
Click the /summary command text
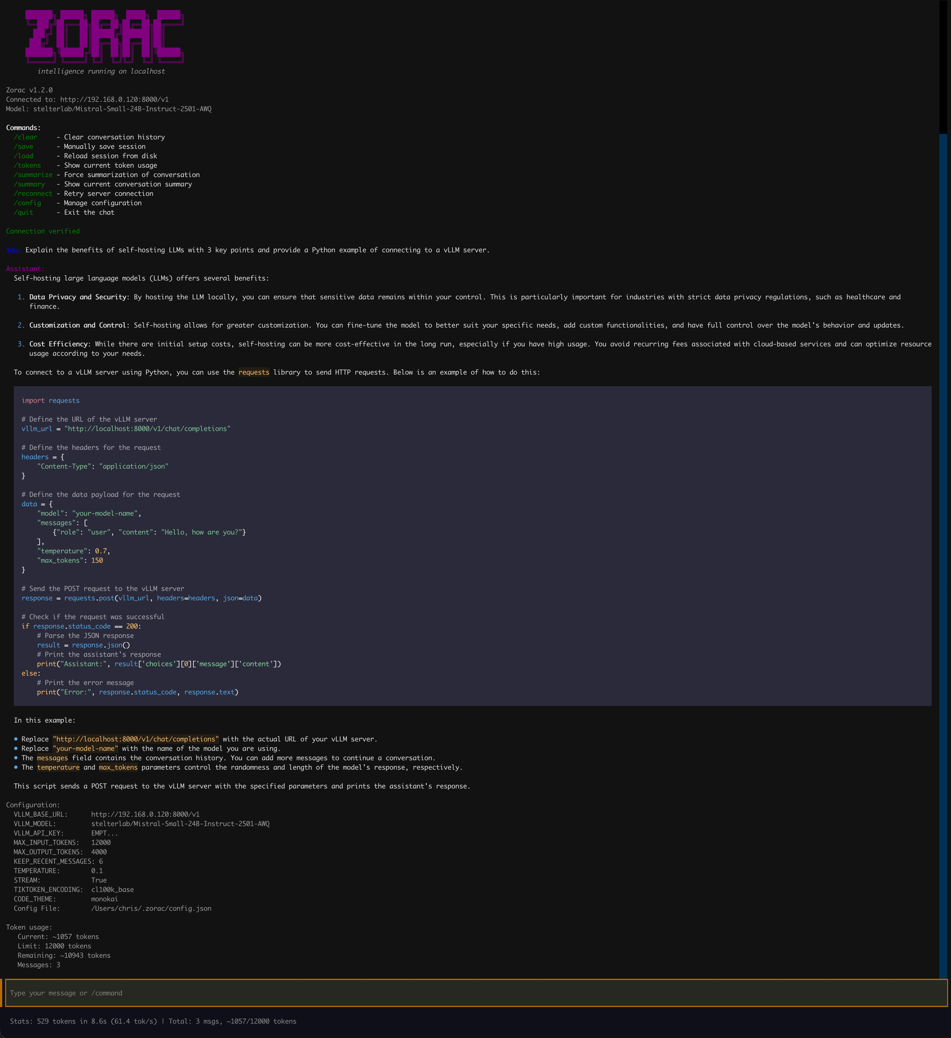coord(29,184)
